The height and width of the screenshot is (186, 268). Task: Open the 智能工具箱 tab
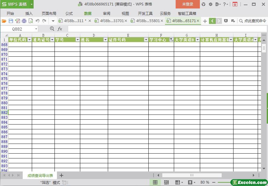(x=187, y=14)
